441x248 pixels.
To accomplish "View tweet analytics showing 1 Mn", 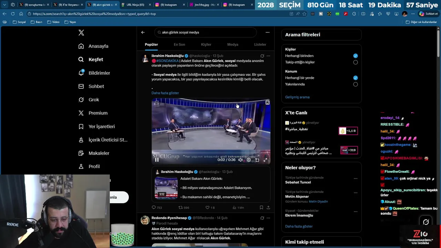I will 238,208.
